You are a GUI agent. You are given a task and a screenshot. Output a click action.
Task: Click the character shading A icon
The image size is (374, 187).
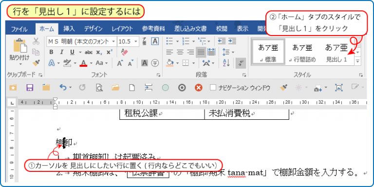click(x=145, y=63)
